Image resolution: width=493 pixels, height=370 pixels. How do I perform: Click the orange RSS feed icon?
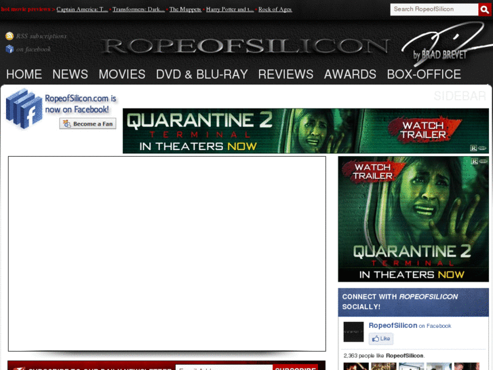9,36
